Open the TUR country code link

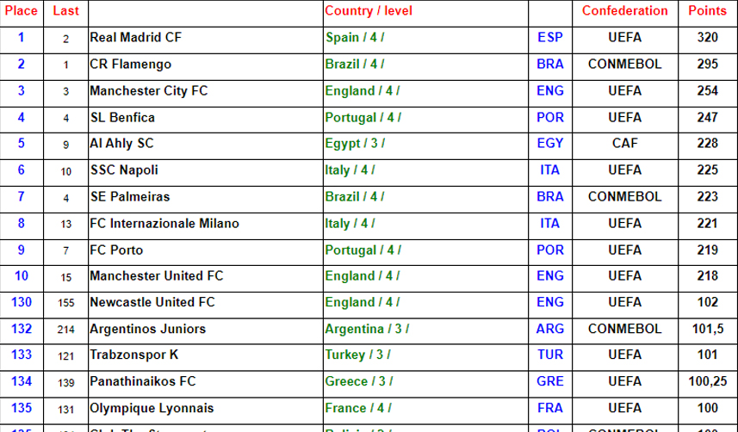tap(549, 355)
